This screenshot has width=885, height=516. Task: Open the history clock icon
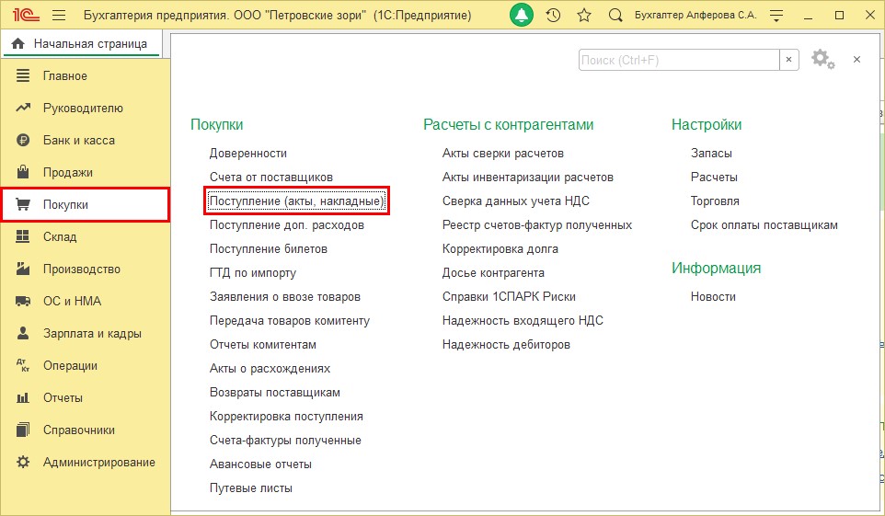coord(553,16)
